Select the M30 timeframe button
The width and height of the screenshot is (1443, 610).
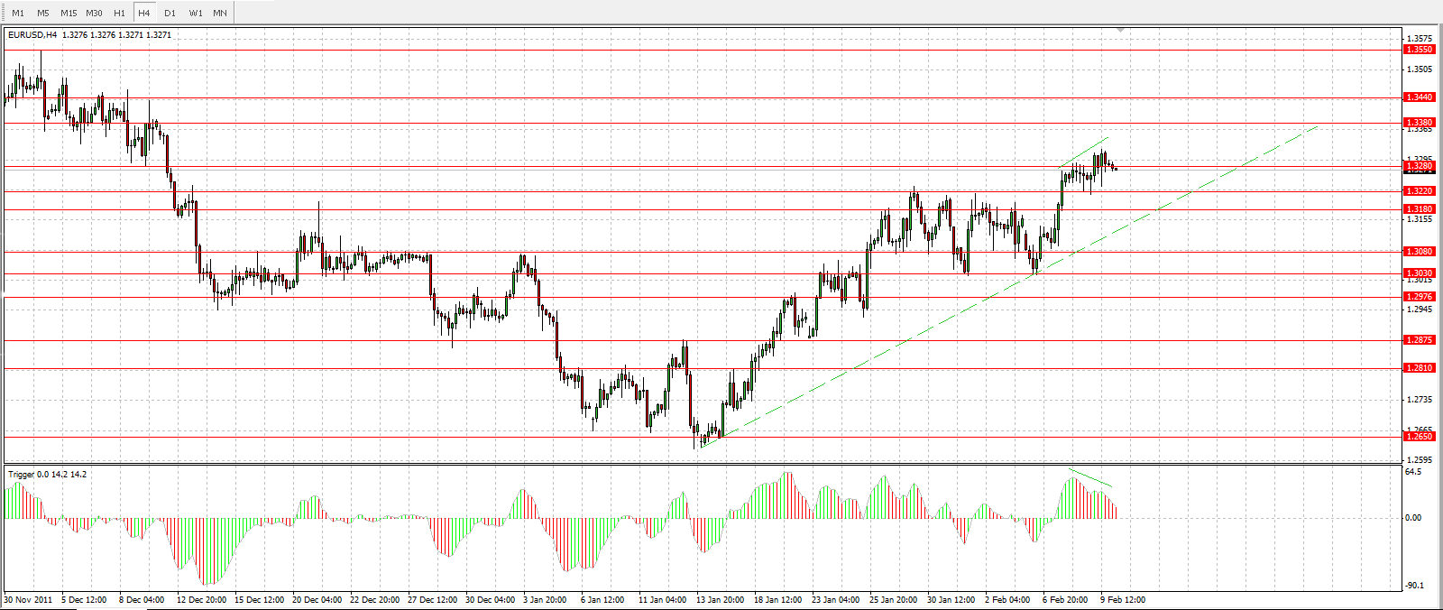(x=94, y=13)
